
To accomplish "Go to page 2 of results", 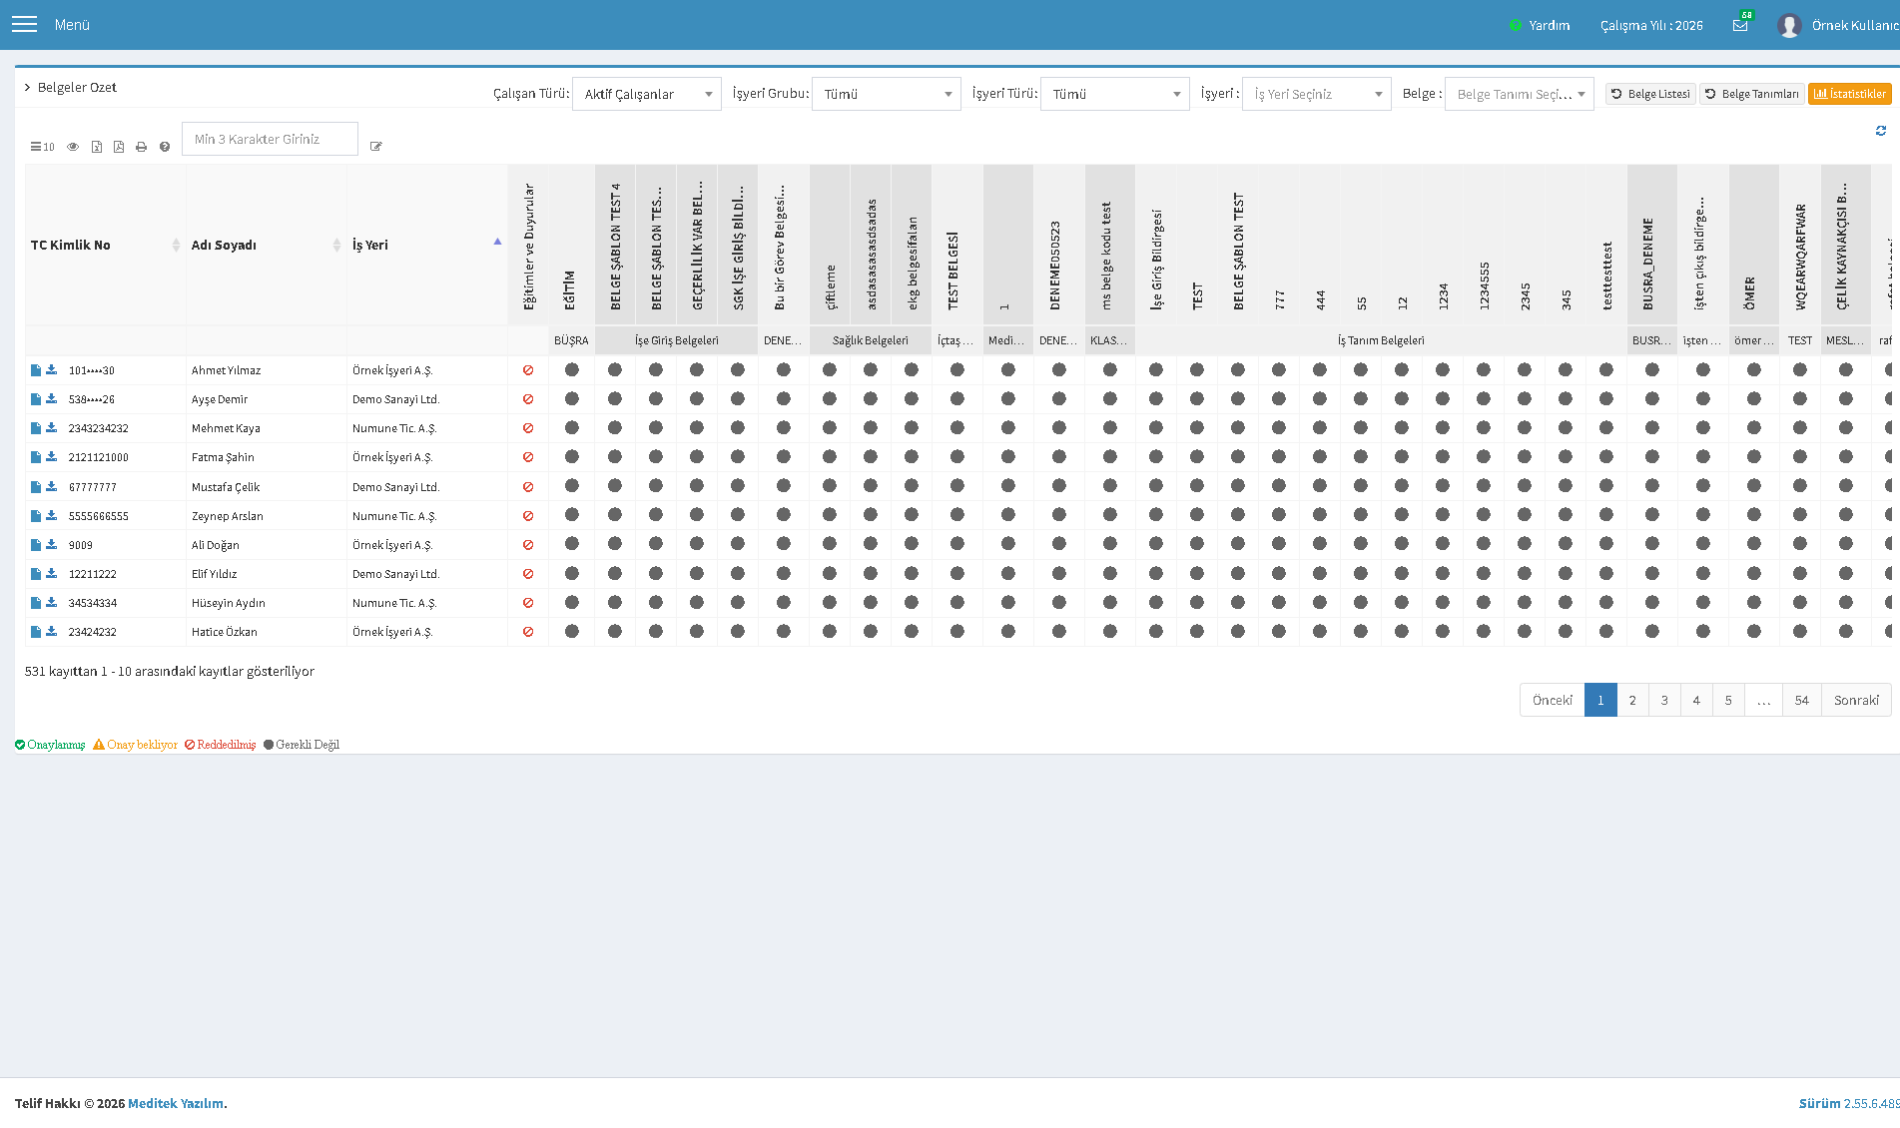I will coord(1632,700).
